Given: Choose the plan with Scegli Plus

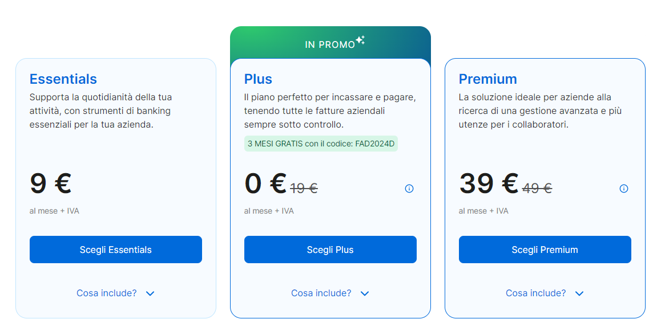Looking at the screenshot, I should click(330, 250).
